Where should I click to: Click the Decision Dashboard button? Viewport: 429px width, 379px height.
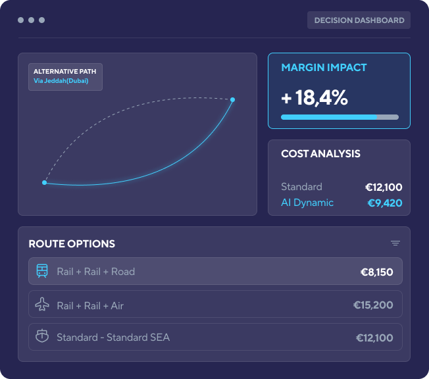(x=359, y=20)
